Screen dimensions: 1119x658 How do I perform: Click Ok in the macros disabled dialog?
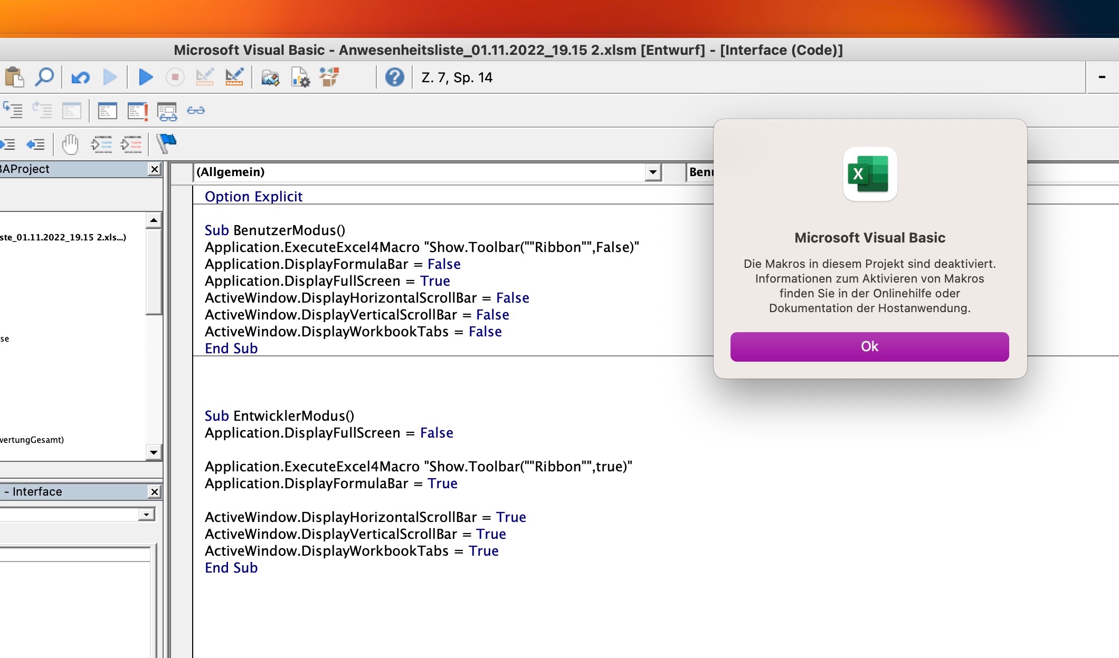click(869, 346)
